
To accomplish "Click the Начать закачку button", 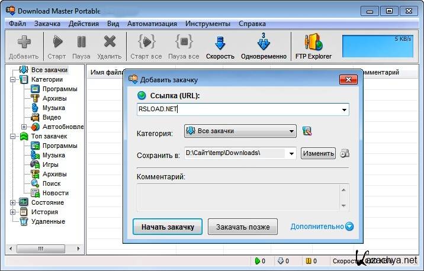I will (168, 227).
